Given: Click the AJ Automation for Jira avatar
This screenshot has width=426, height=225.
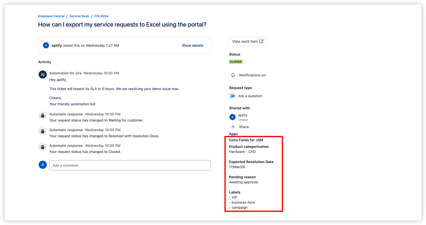Looking at the screenshot, I should tap(43, 75).
